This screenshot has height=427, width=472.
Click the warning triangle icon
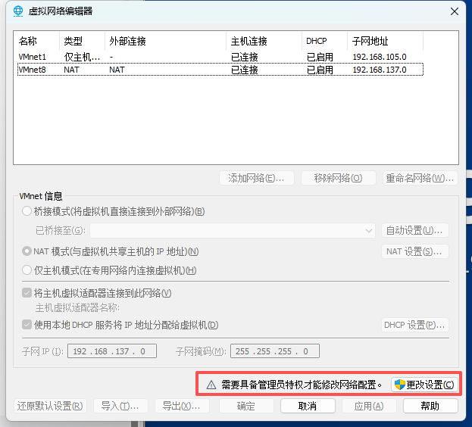(x=211, y=385)
